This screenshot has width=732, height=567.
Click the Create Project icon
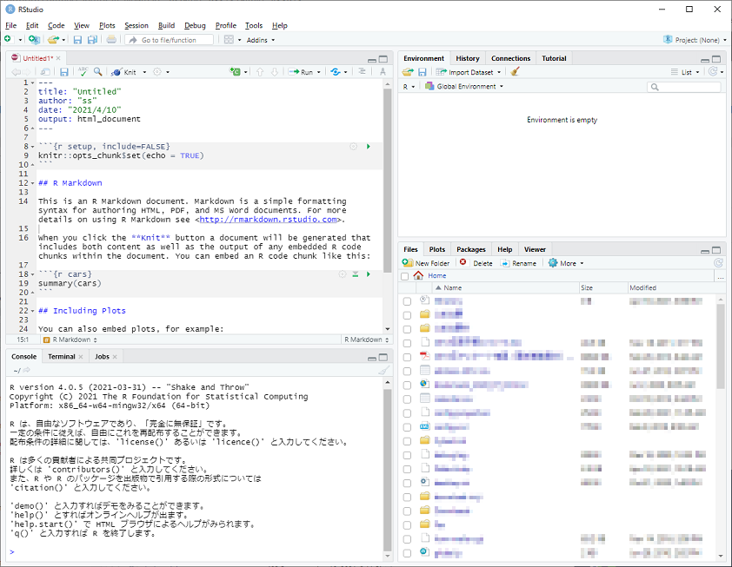[x=34, y=40]
